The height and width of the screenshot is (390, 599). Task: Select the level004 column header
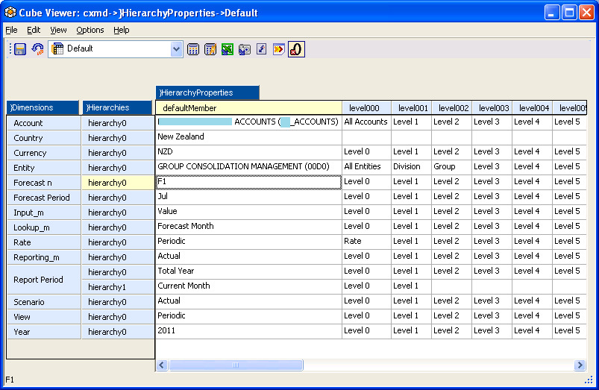[533, 108]
